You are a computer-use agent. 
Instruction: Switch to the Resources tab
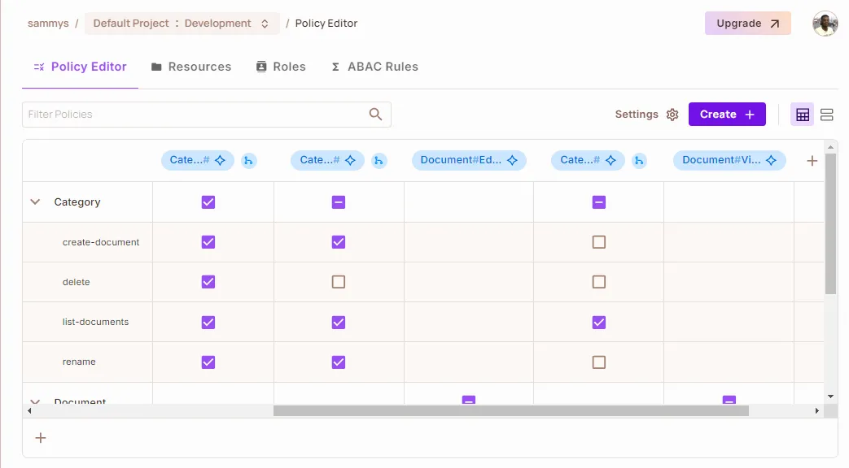click(x=191, y=67)
